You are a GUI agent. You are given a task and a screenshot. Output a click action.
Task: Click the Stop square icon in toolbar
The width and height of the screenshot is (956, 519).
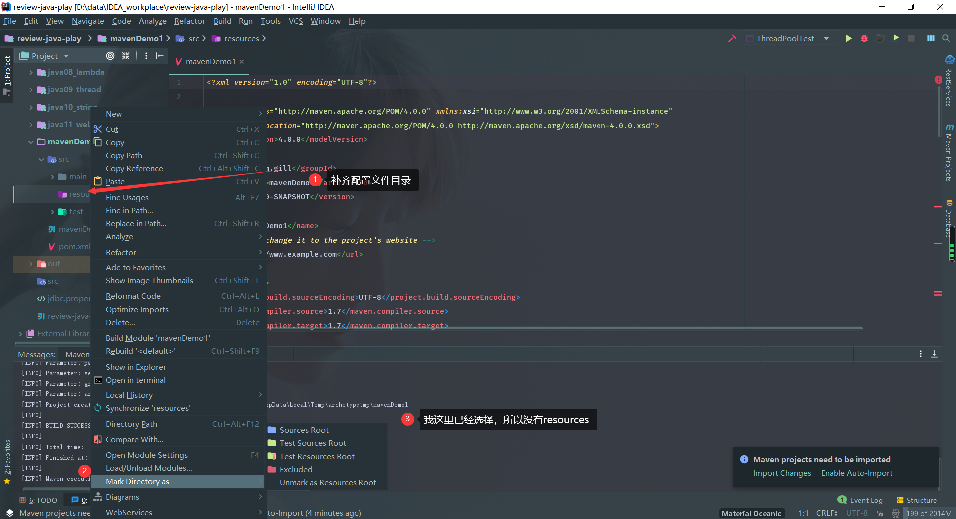click(911, 38)
